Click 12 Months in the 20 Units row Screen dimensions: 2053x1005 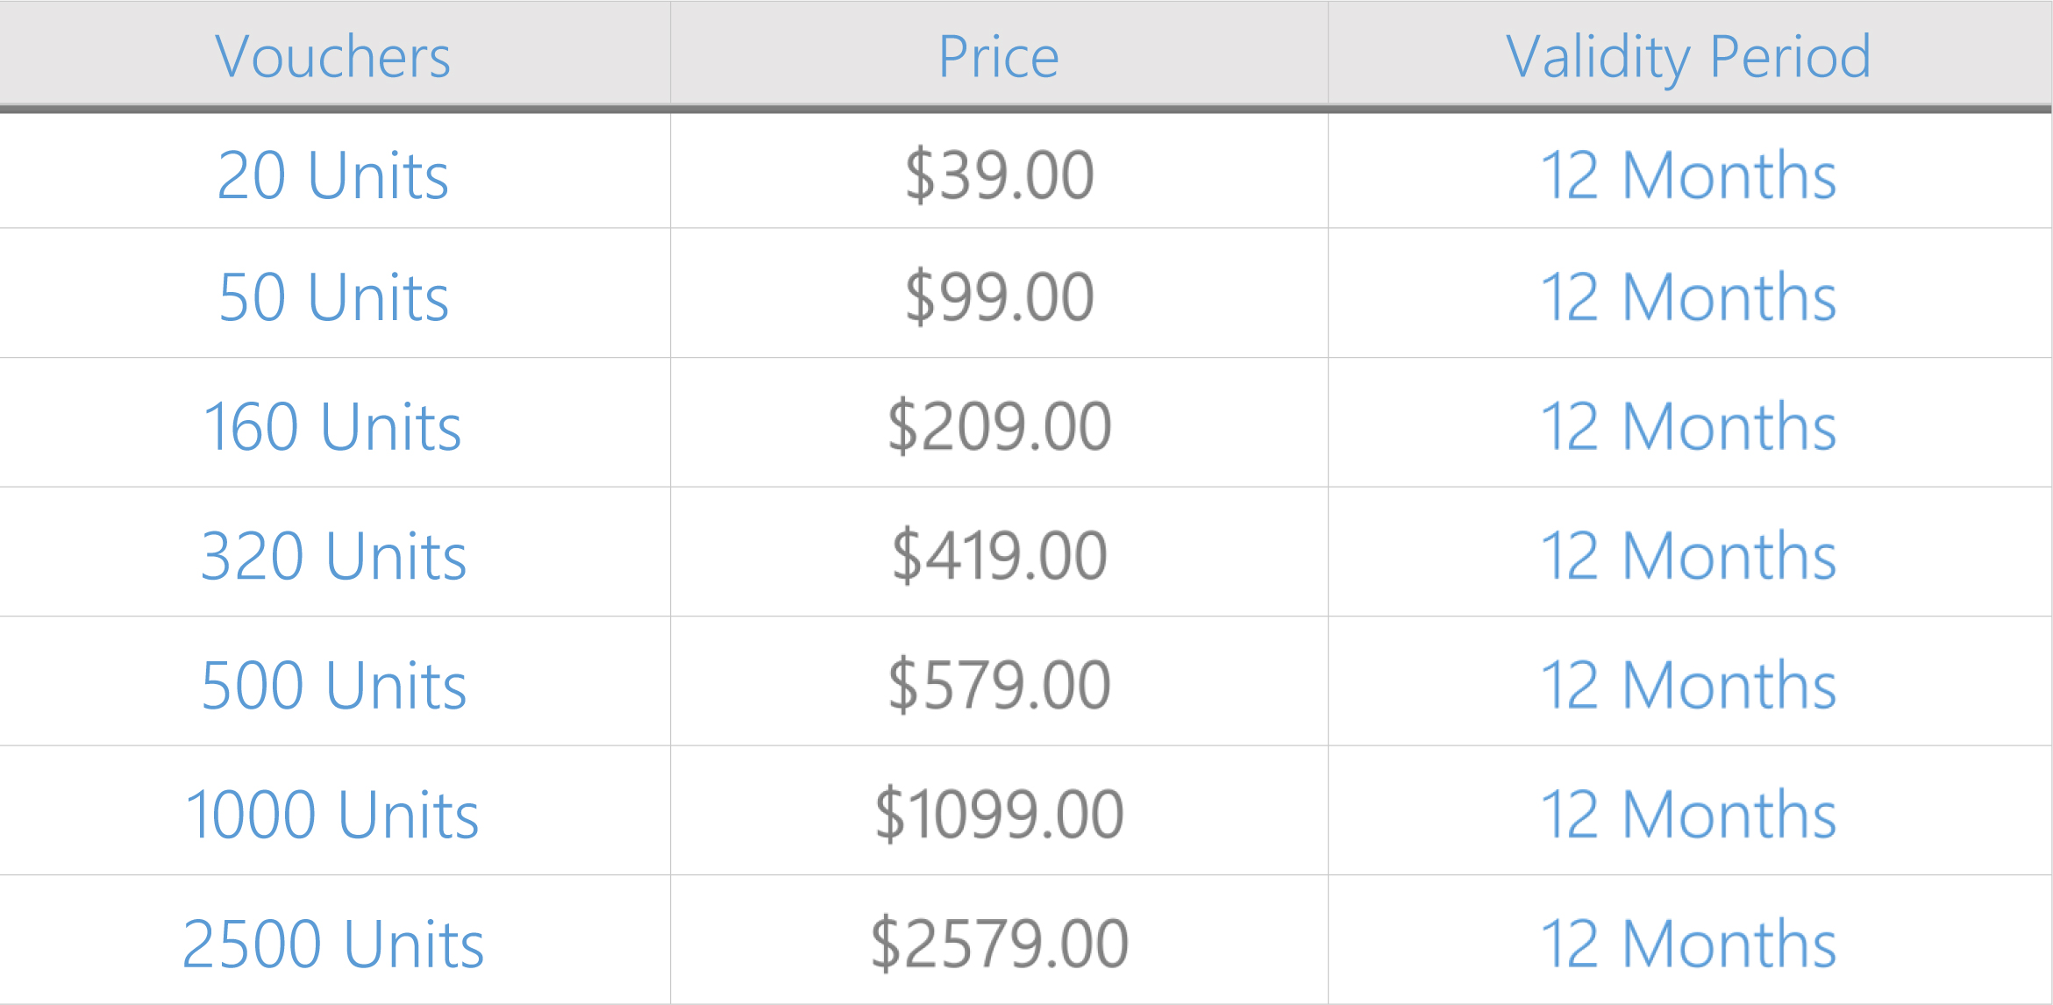[1689, 175]
